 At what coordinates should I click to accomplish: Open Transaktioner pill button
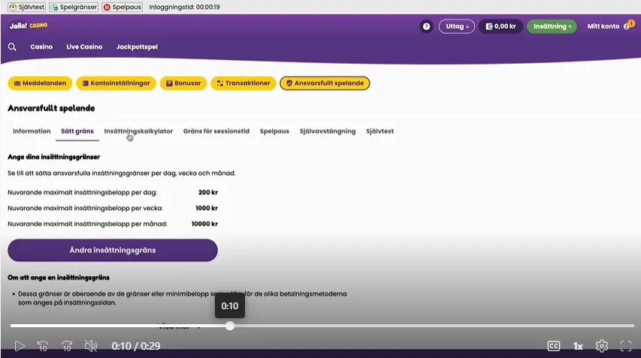[243, 83]
